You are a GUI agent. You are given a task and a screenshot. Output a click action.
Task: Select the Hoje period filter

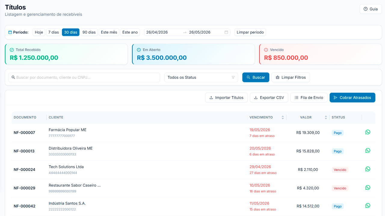tap(39, 32)
